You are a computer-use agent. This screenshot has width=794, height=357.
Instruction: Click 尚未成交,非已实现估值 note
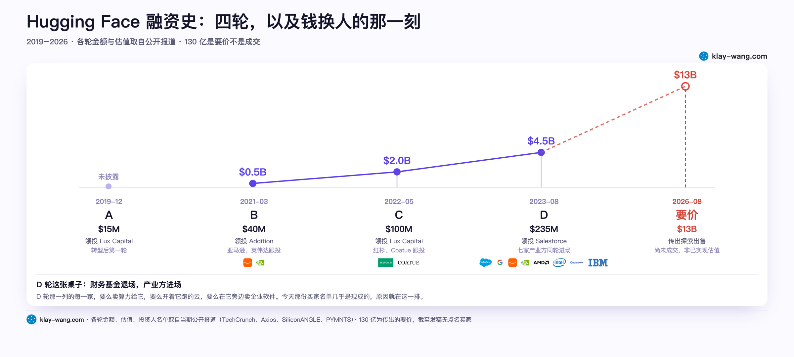pyautogui.click(x=687, y=250)
